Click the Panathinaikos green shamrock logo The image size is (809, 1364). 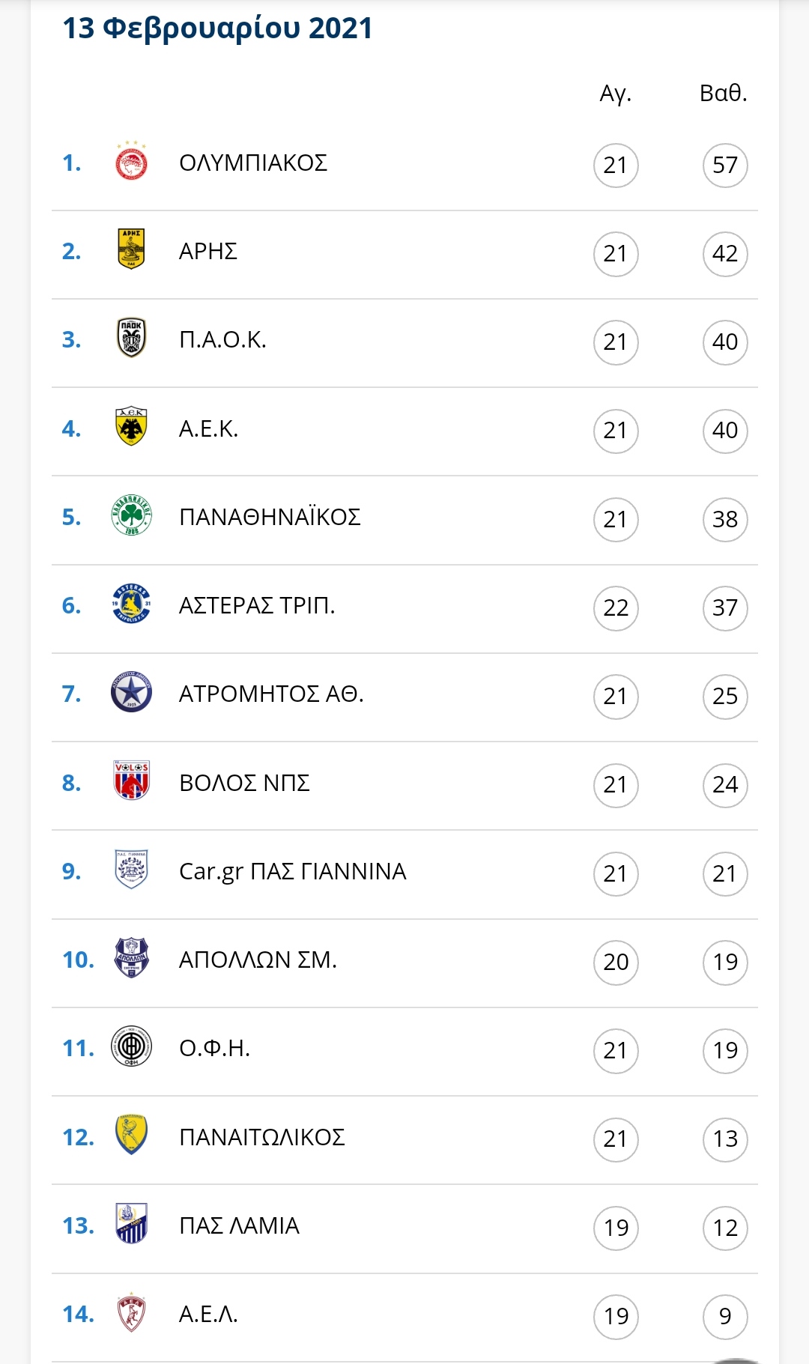pyautogui.click(x=131, y=515)
